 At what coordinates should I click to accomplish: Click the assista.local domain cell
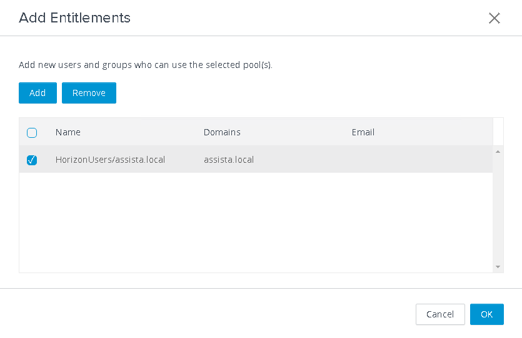[x=229, y=160]
